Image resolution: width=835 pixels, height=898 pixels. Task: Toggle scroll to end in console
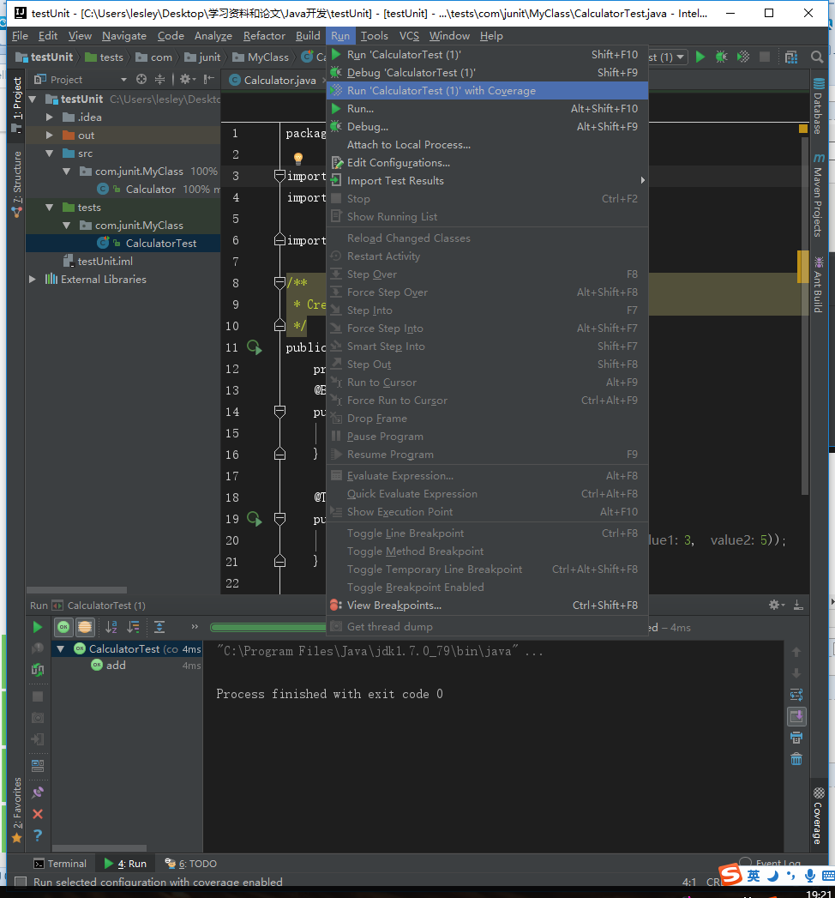pyautogui.click(x=796, y=716)
